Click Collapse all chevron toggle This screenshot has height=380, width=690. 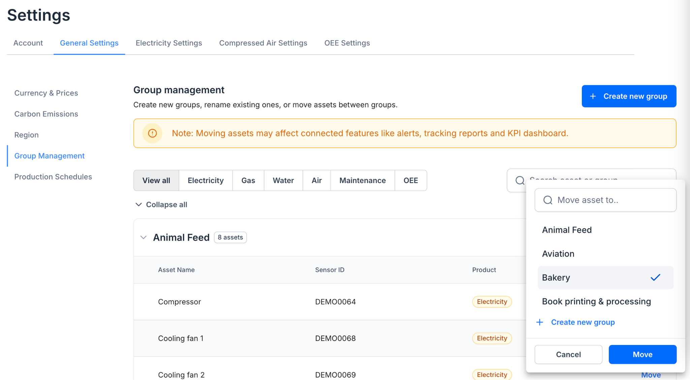pyautogui.click(x=138, y=205)
